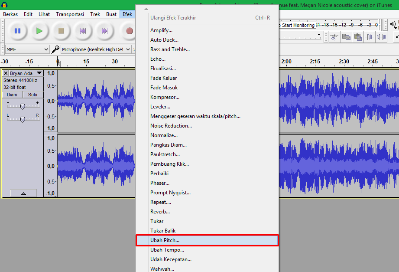Viewport: 399px width, 272px height.
Task: Click the Copy icon in the edit toolbar
Action: point(346,37)
